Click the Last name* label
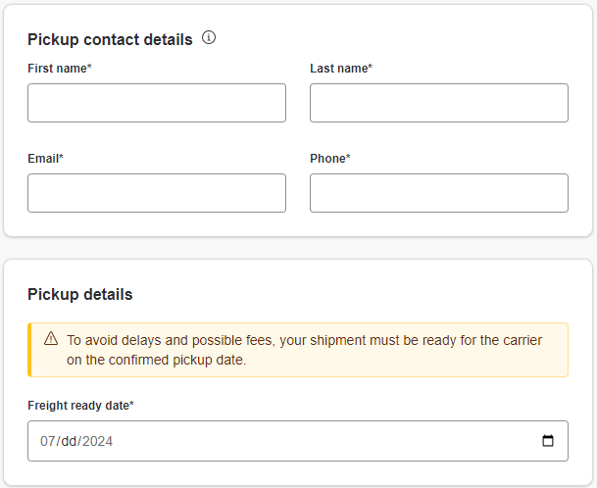Viewport: 597px width, 488px height. pos(341,69)
